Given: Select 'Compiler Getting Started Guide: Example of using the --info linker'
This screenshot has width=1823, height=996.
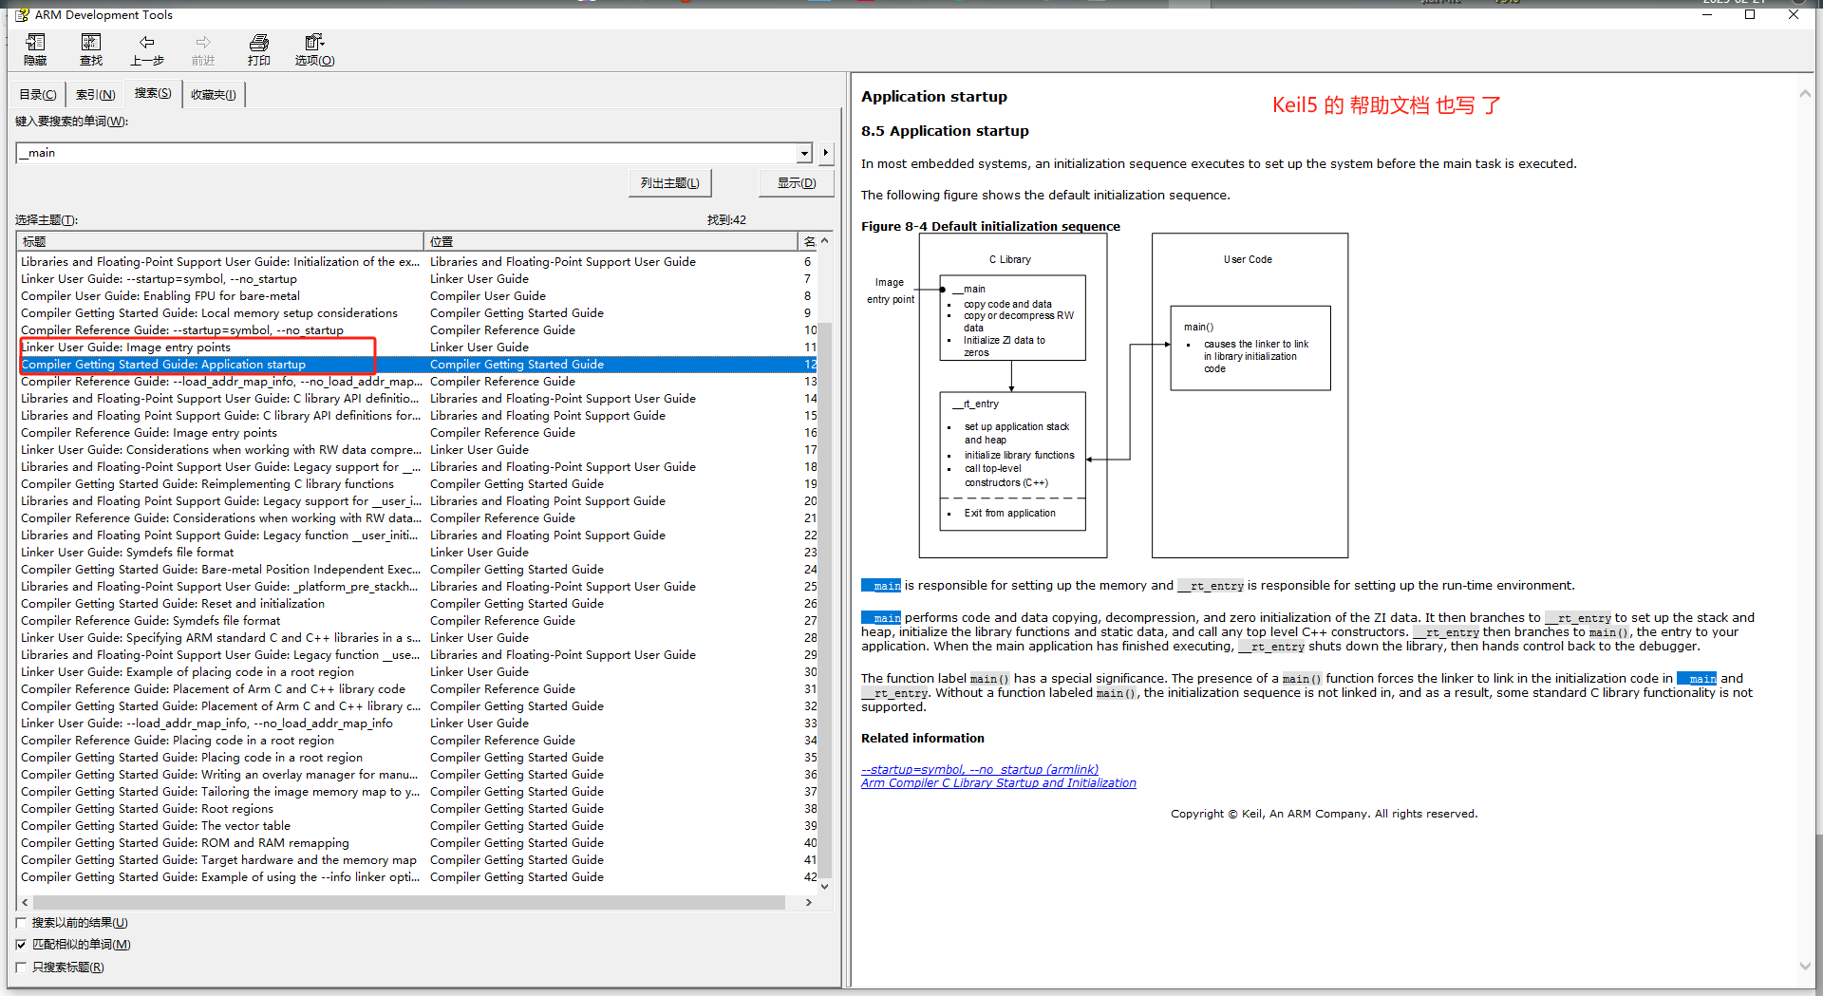Looking at the screenshot, I should pos(220,877).
